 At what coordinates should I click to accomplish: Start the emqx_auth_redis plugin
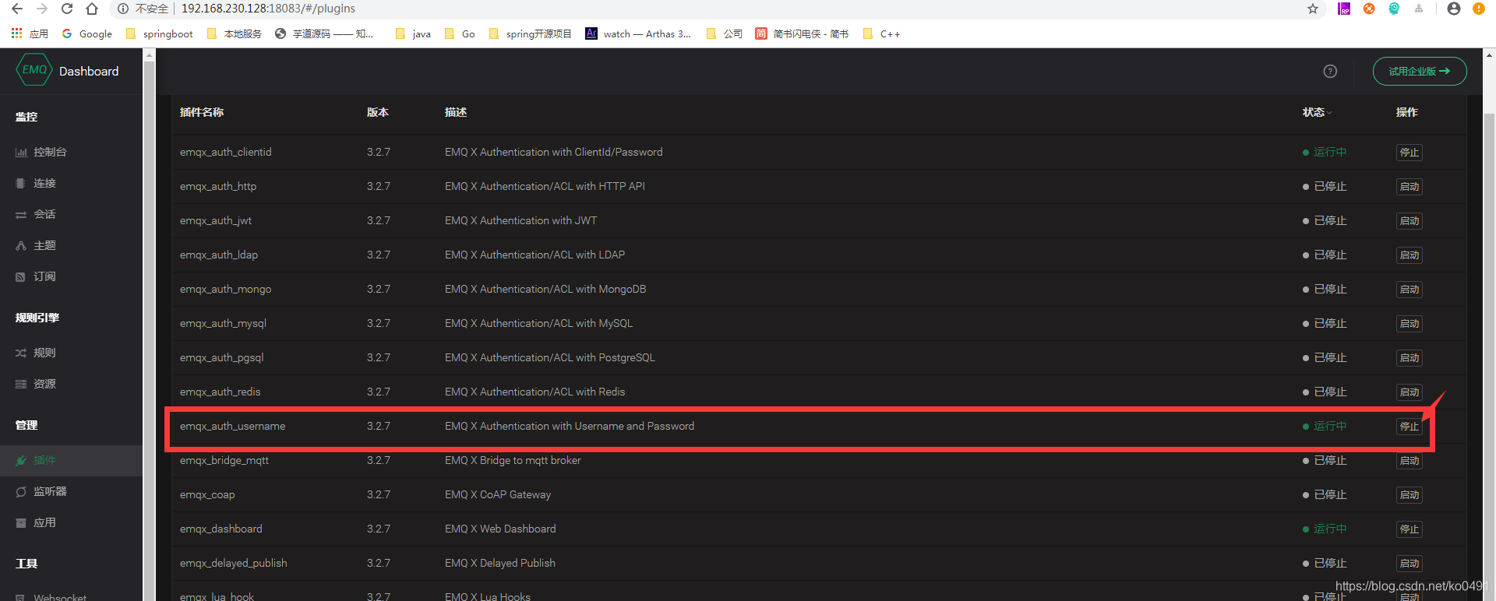pos(1409,392)
